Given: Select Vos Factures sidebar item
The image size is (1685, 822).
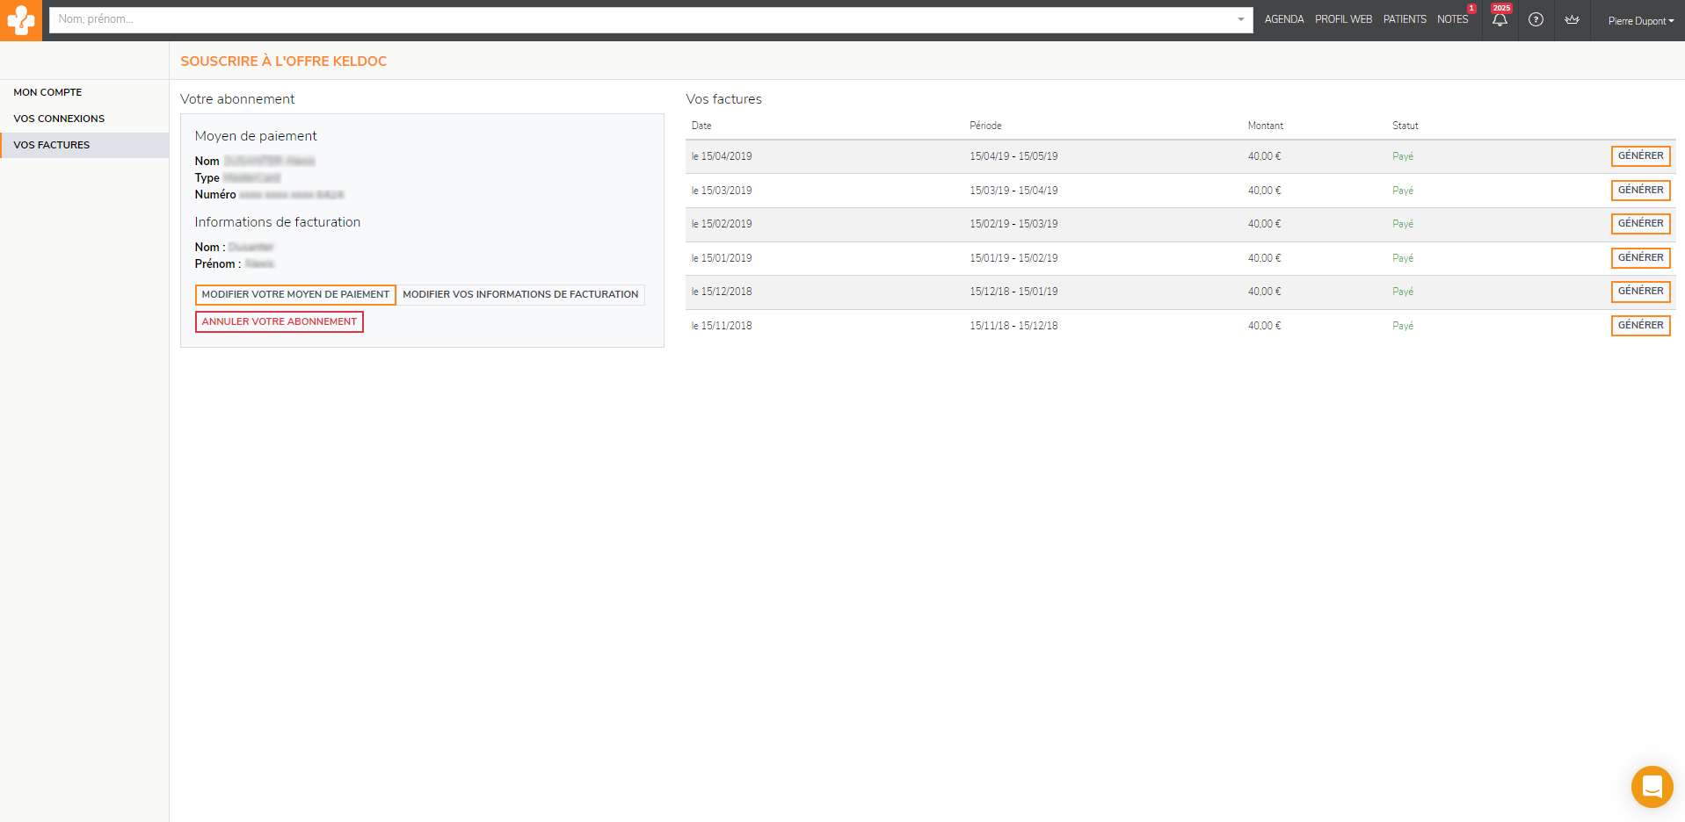Looking at the screenshot, I should click(x=52, y=145).
